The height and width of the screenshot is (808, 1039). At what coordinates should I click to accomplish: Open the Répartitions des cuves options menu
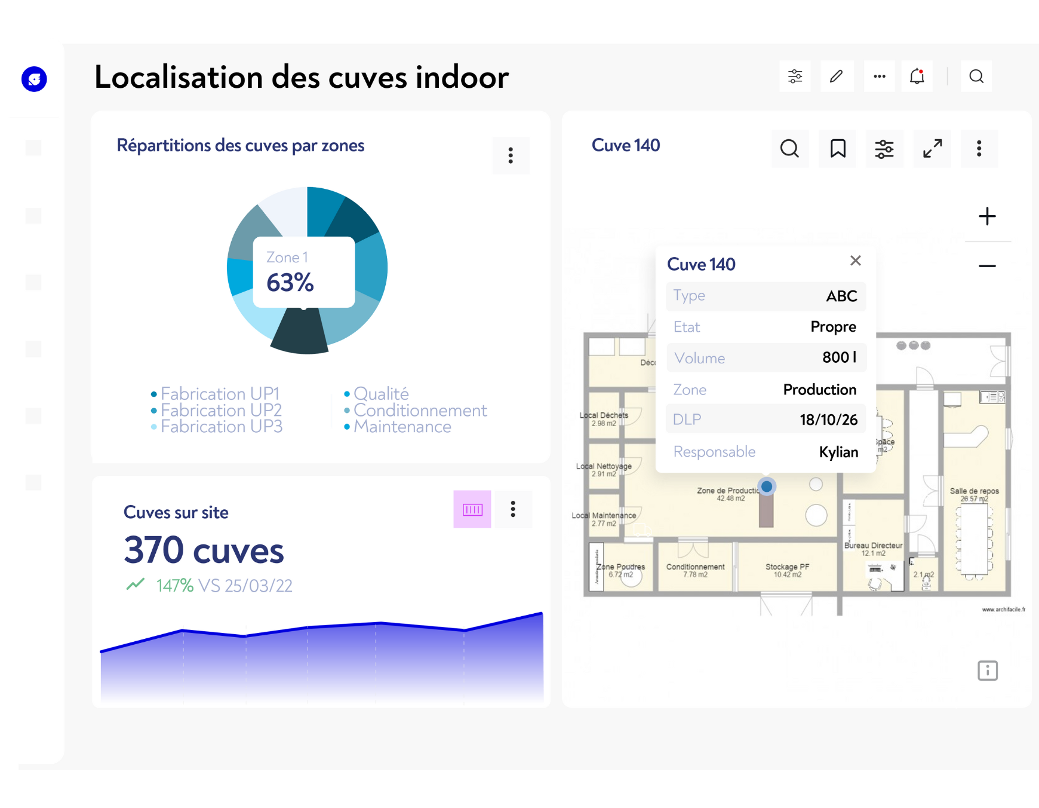(x=511, y=155)
